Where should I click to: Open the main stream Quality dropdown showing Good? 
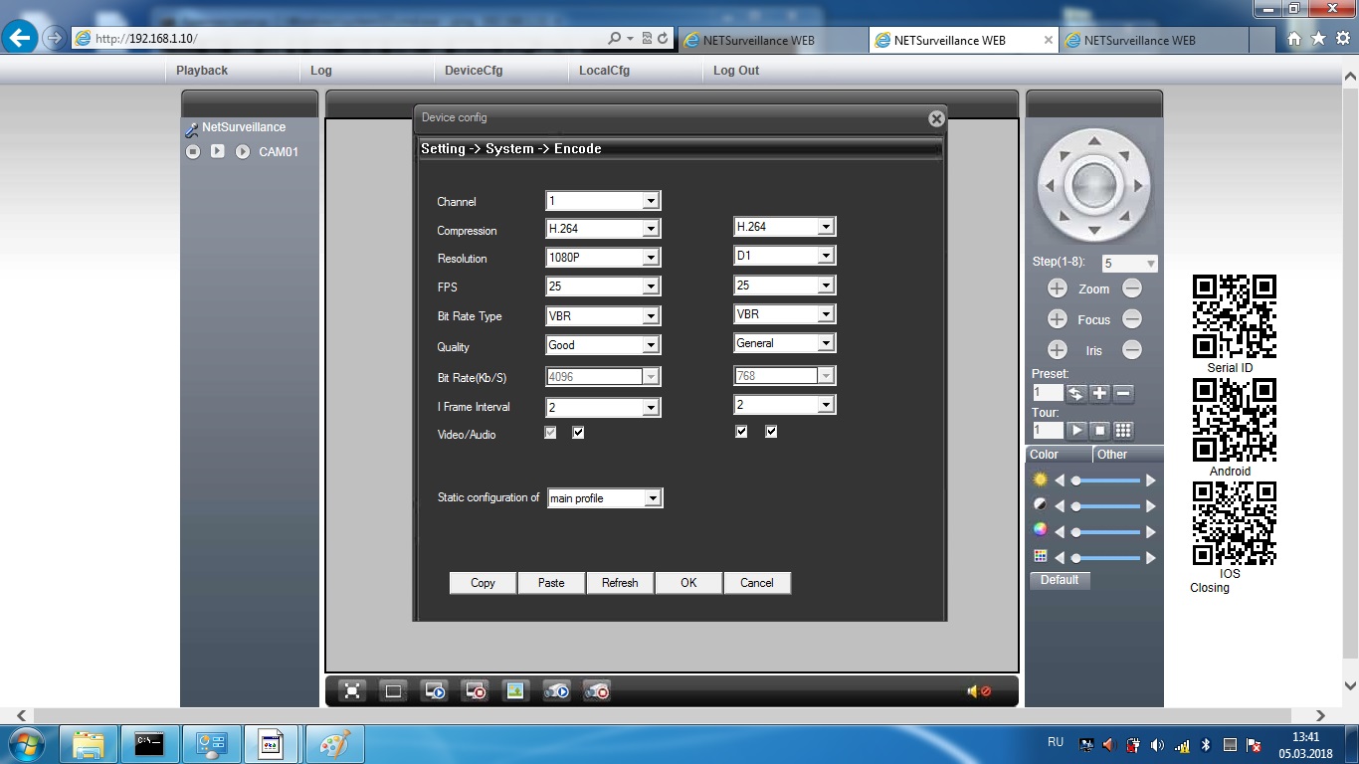click(603, 345)
